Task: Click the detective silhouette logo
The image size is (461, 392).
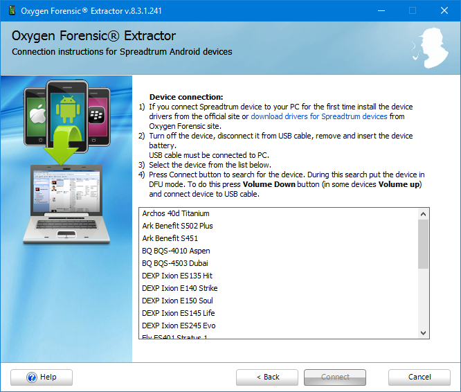Action: (x=432, y=46)
